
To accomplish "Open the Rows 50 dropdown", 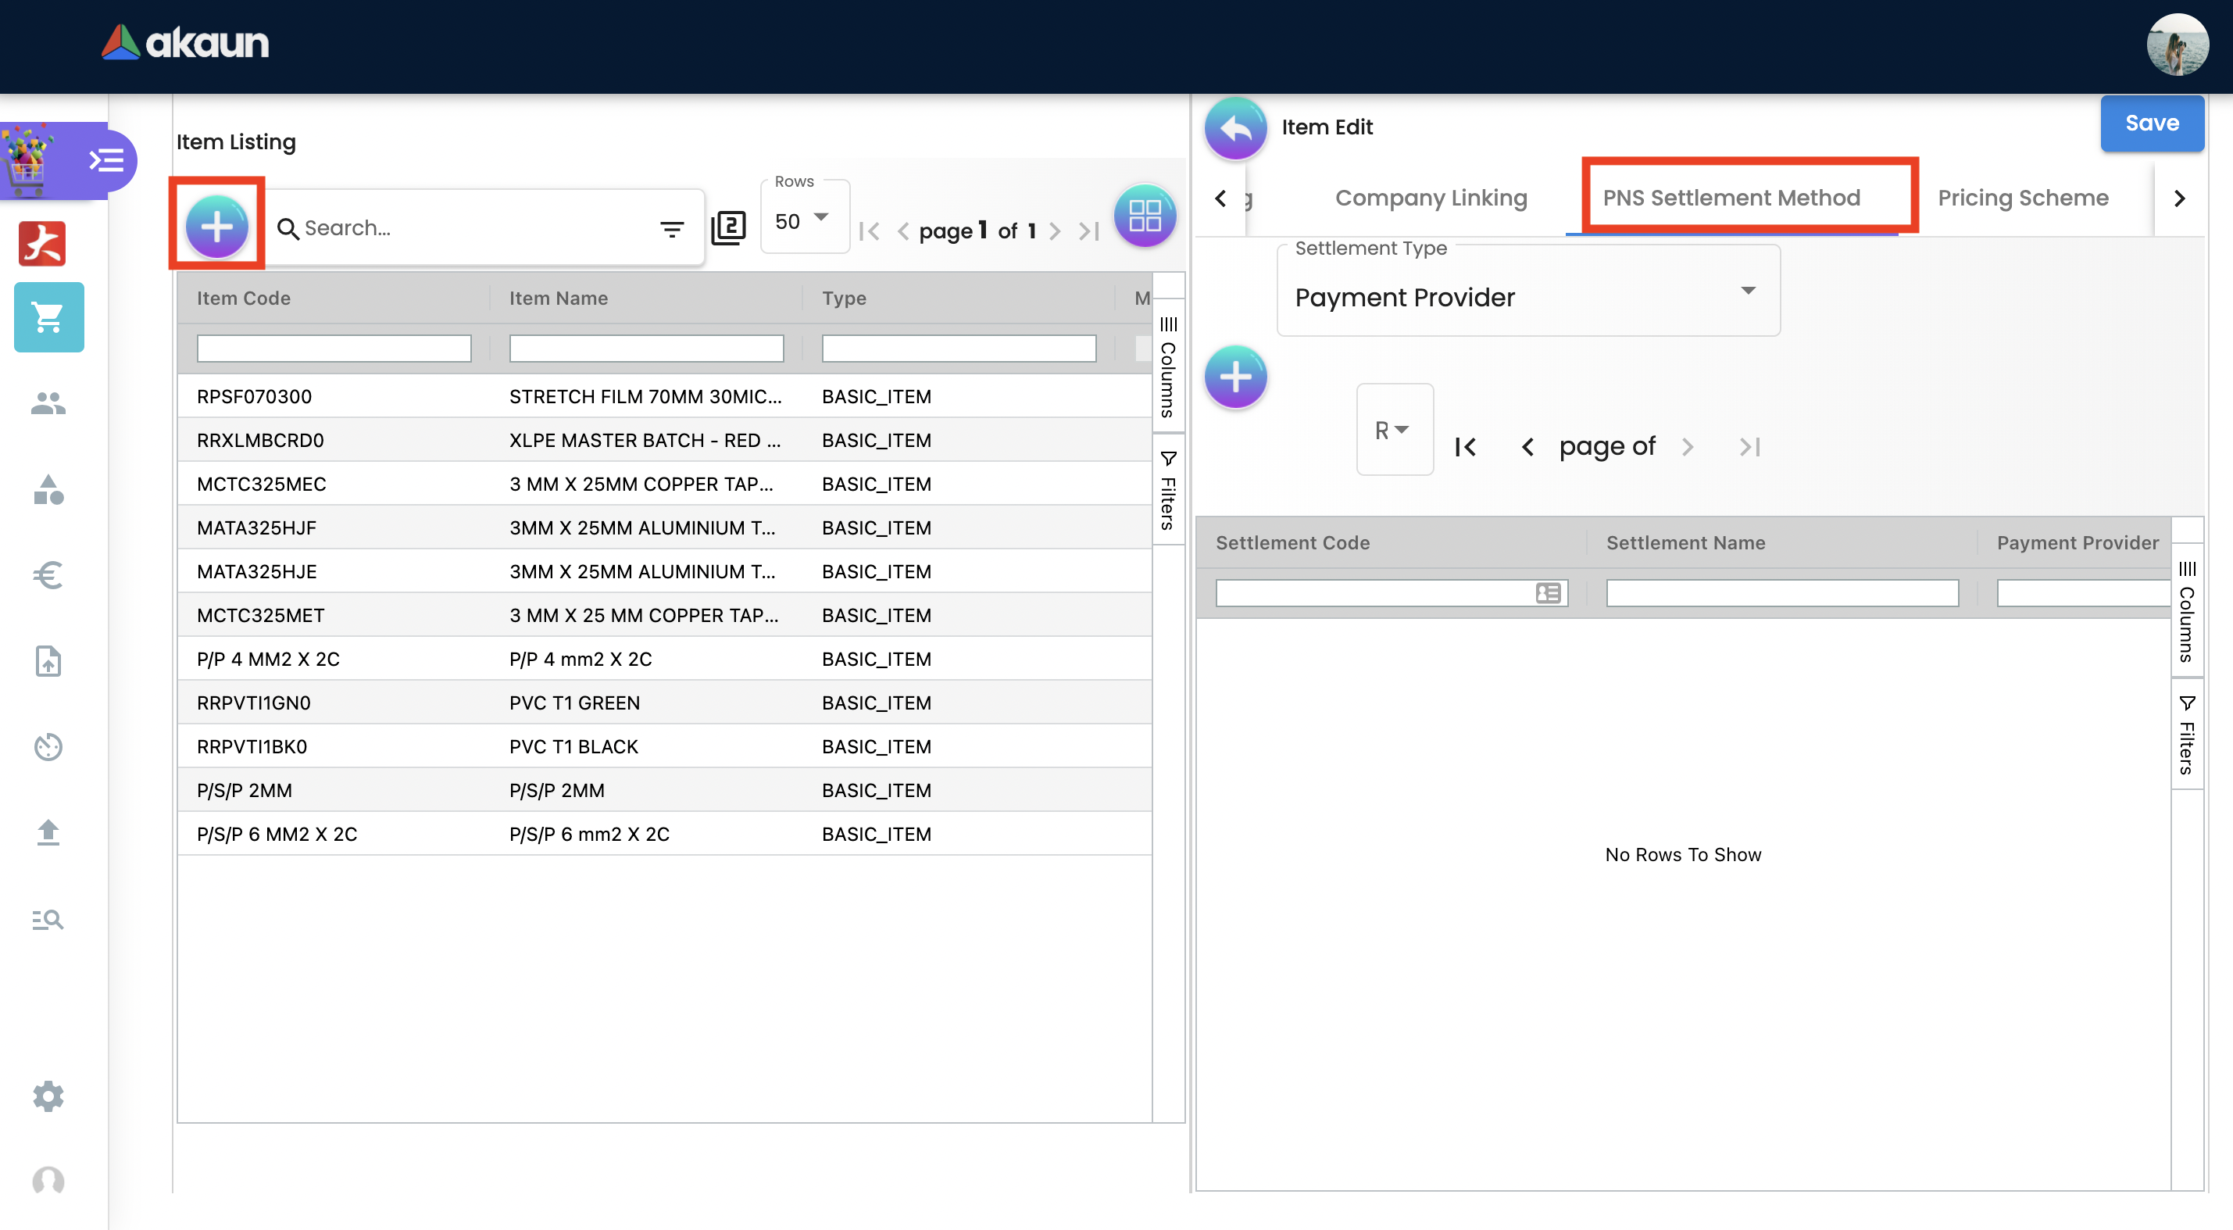I will [803, 221].
